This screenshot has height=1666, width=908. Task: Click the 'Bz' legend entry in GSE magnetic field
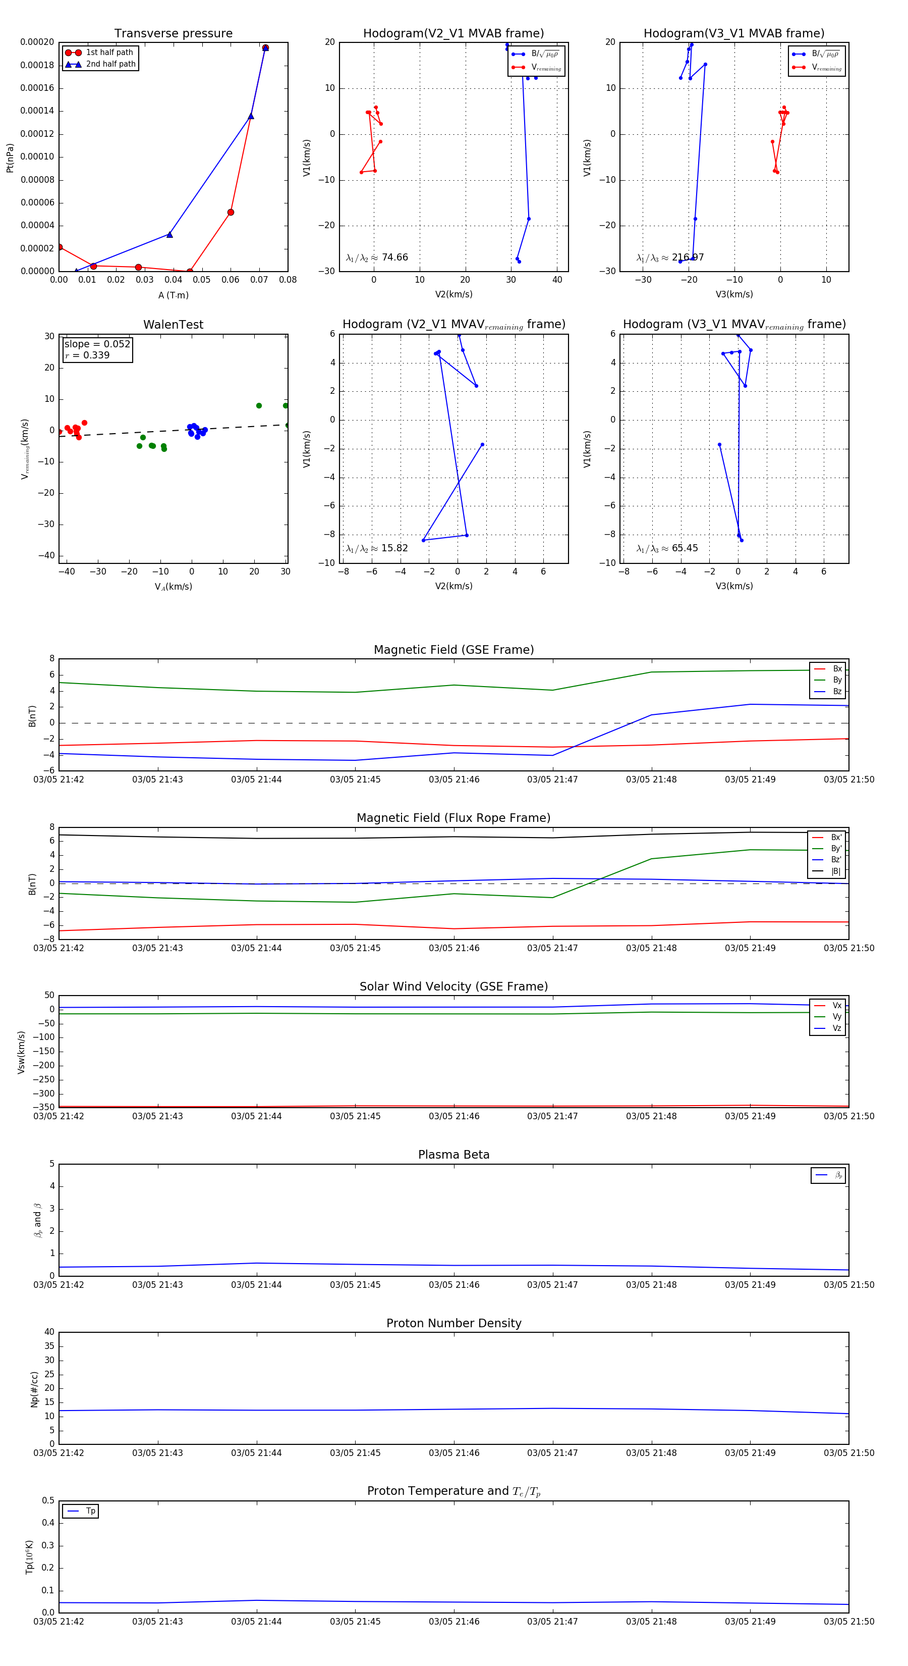(828, 692)
